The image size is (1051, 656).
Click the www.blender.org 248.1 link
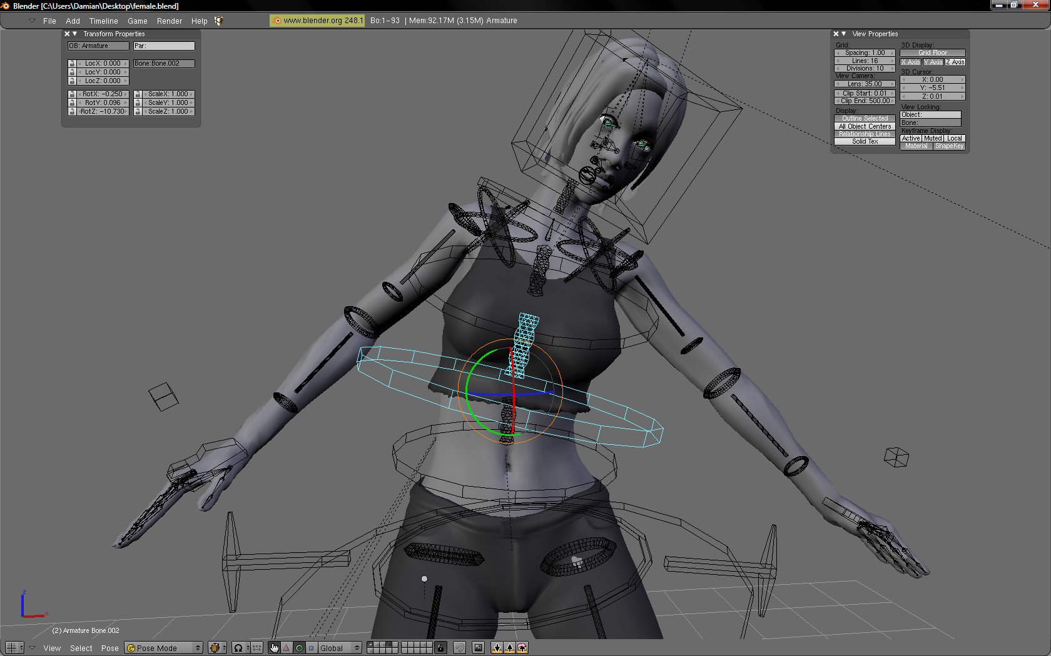[x=317, y=20]
